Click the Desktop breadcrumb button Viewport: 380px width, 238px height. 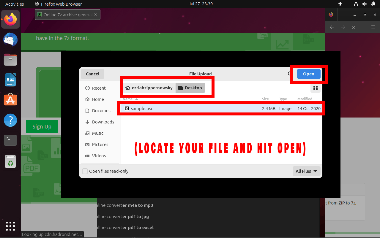pos(190,88)
